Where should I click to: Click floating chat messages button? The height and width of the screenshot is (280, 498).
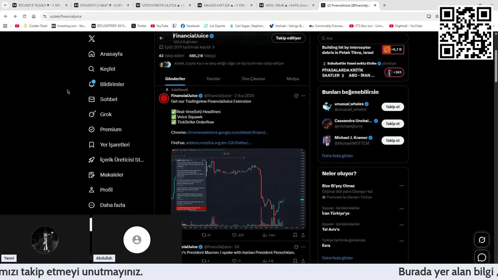click(x=482, y=257)
